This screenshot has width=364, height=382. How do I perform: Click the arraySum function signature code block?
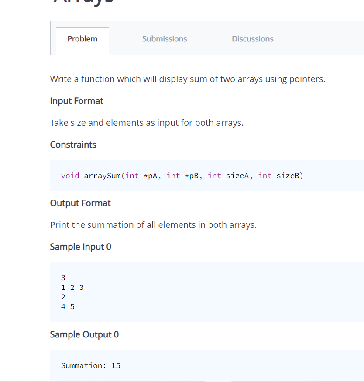click(x=182, y=175)
